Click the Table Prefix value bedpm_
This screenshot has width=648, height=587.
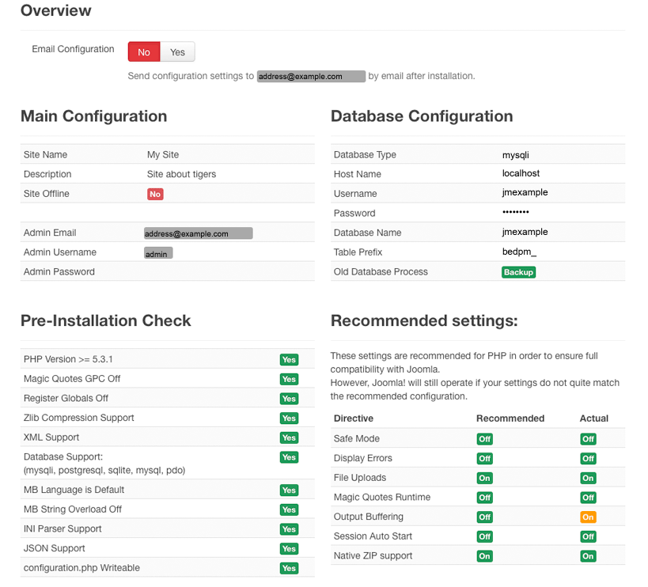click(x=519, y=252)
